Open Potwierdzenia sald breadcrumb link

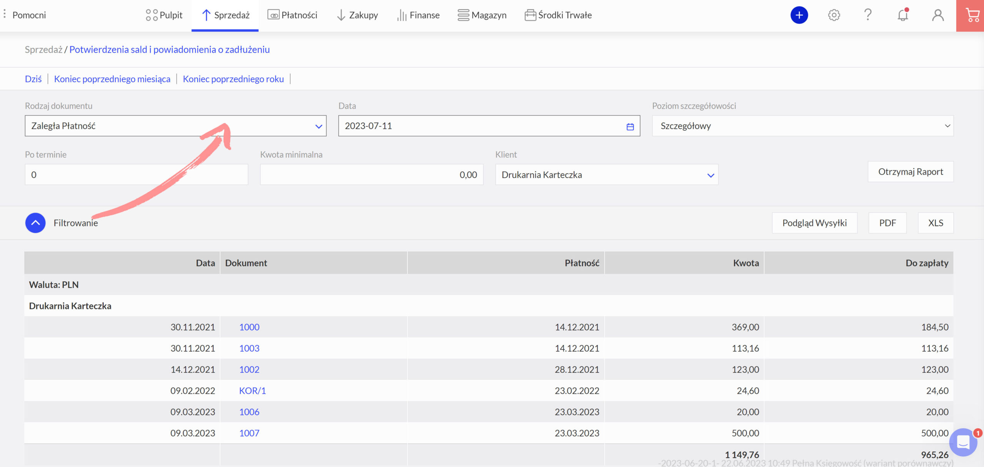170,49
